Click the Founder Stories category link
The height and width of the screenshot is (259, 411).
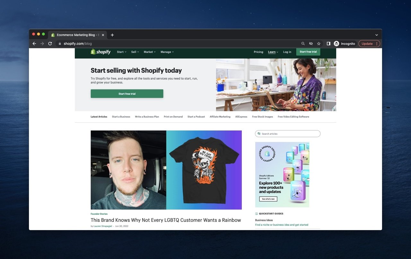(99, 214)
